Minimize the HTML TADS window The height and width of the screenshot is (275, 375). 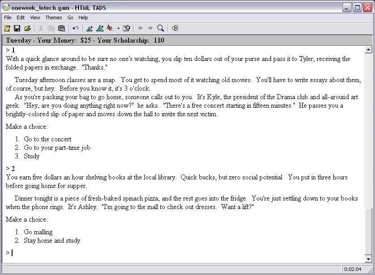coord(346,8)
